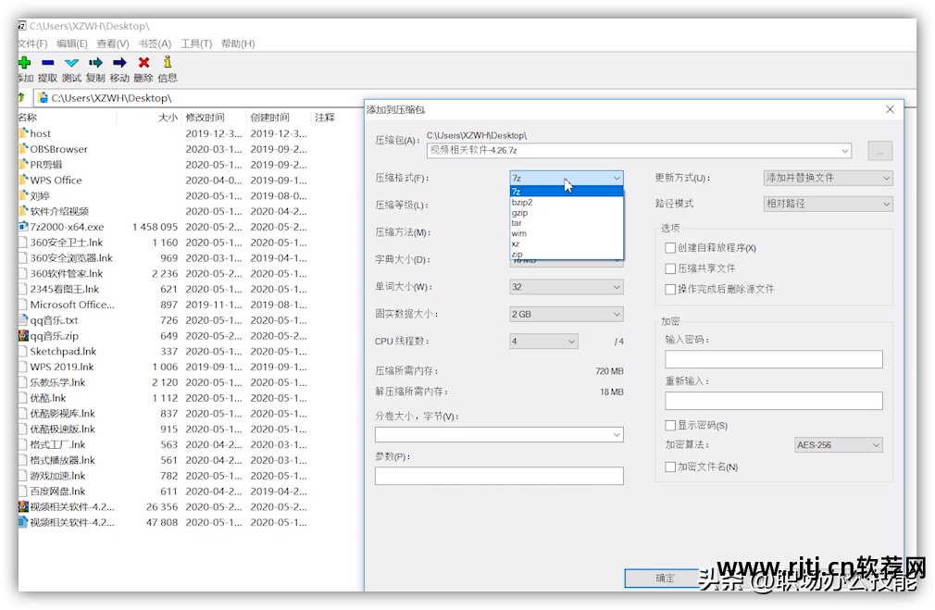
Task: Click the red Delete (删除) toolbar icon
Action: (143, 62)
